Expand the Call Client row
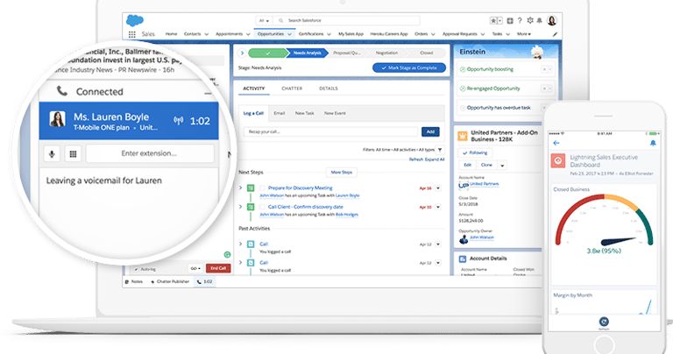673x354 pixels. tap(240, 207)
